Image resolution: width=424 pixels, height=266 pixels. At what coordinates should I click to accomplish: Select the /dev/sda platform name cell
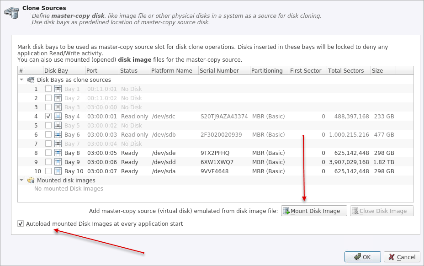point(164,171)
